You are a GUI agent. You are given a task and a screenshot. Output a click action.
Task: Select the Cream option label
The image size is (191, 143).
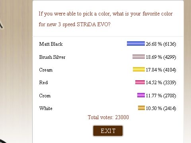tap(46, 70)
